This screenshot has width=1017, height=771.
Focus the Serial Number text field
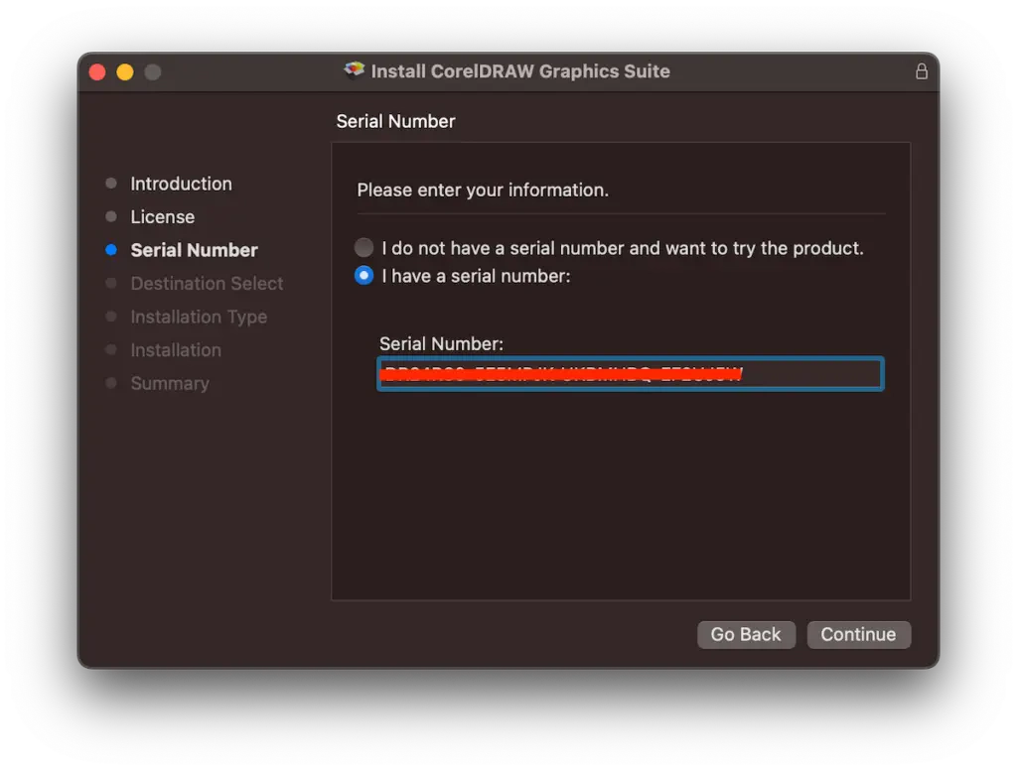click(x=630, y=374)
